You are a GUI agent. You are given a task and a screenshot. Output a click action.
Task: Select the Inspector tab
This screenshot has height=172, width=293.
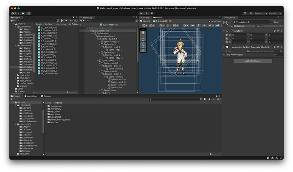click(229, 17)
